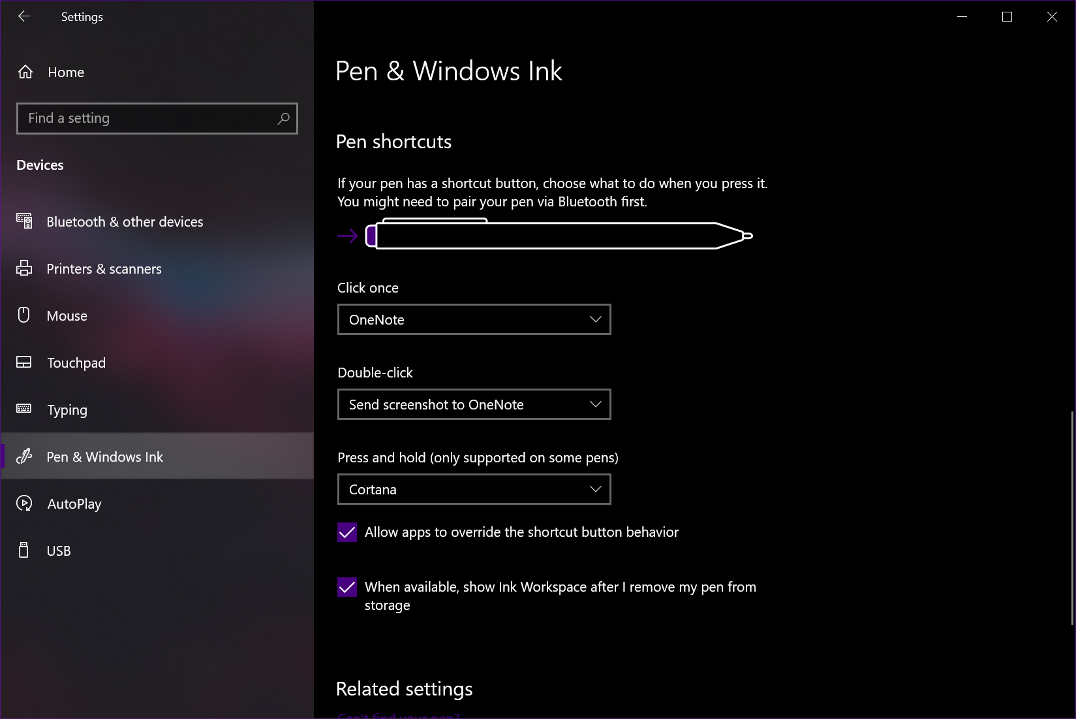1076x719 pixels.
Task: Click the Home house icon
Action: (26, 72)
